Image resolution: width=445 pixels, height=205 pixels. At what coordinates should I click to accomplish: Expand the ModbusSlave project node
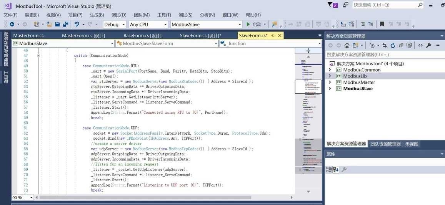click(330, 88)
